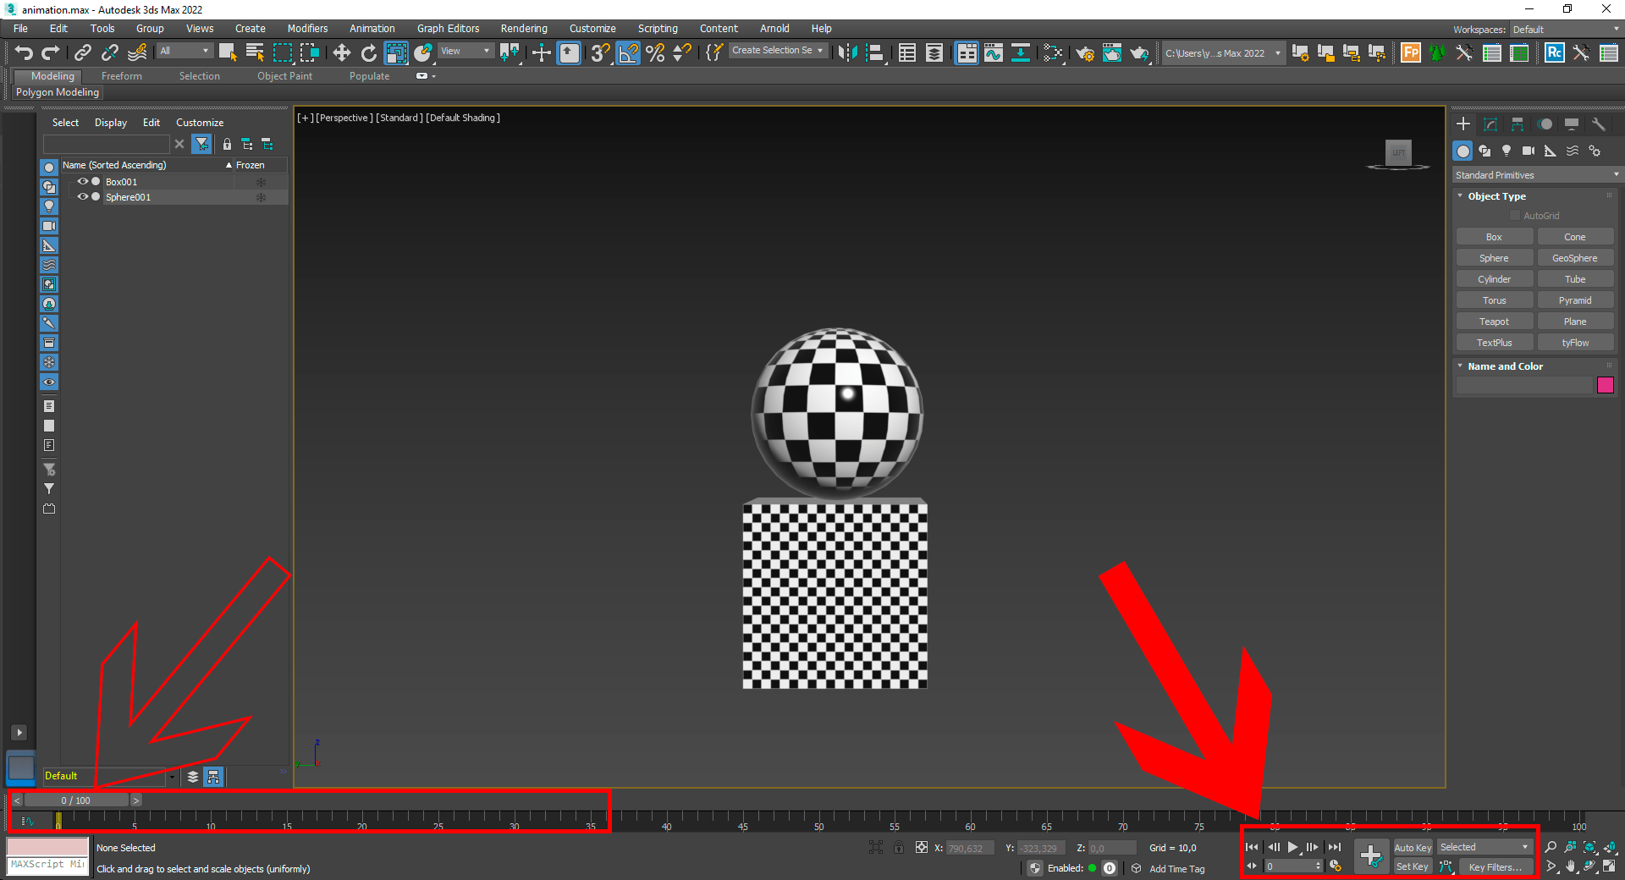
Task: Click the Sphere primitive button
Action: (1494, 257)
